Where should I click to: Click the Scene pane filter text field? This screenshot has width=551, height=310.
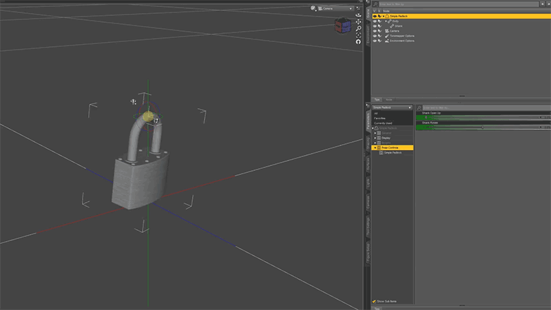(459, 4)
